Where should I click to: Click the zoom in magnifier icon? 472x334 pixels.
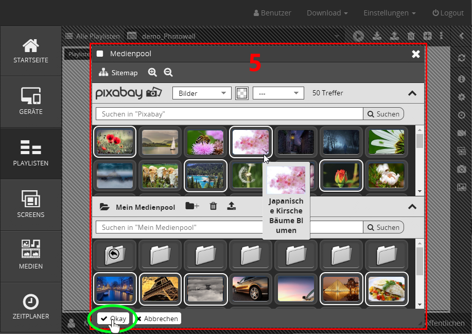coord(152,73)
